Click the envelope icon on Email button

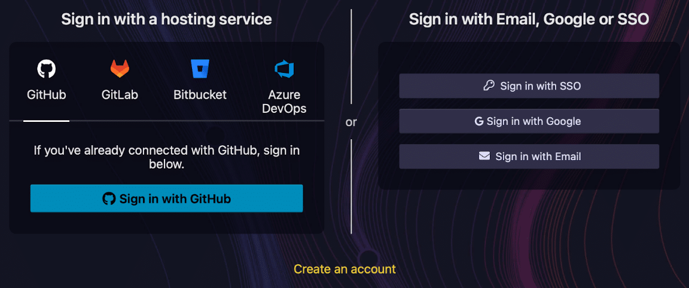(x=484, y=157)
